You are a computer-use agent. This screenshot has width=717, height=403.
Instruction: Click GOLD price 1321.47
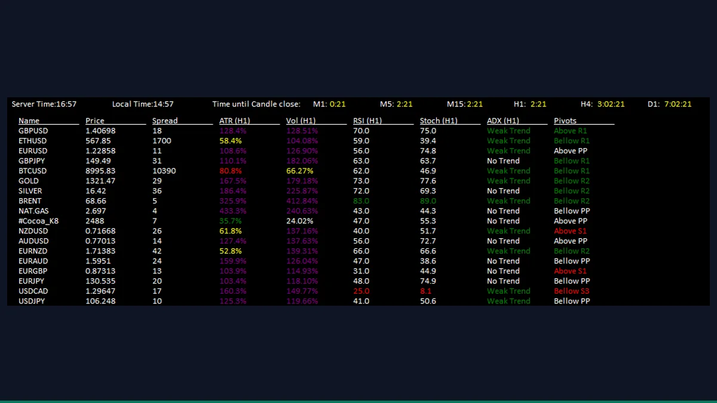[100, 181]
